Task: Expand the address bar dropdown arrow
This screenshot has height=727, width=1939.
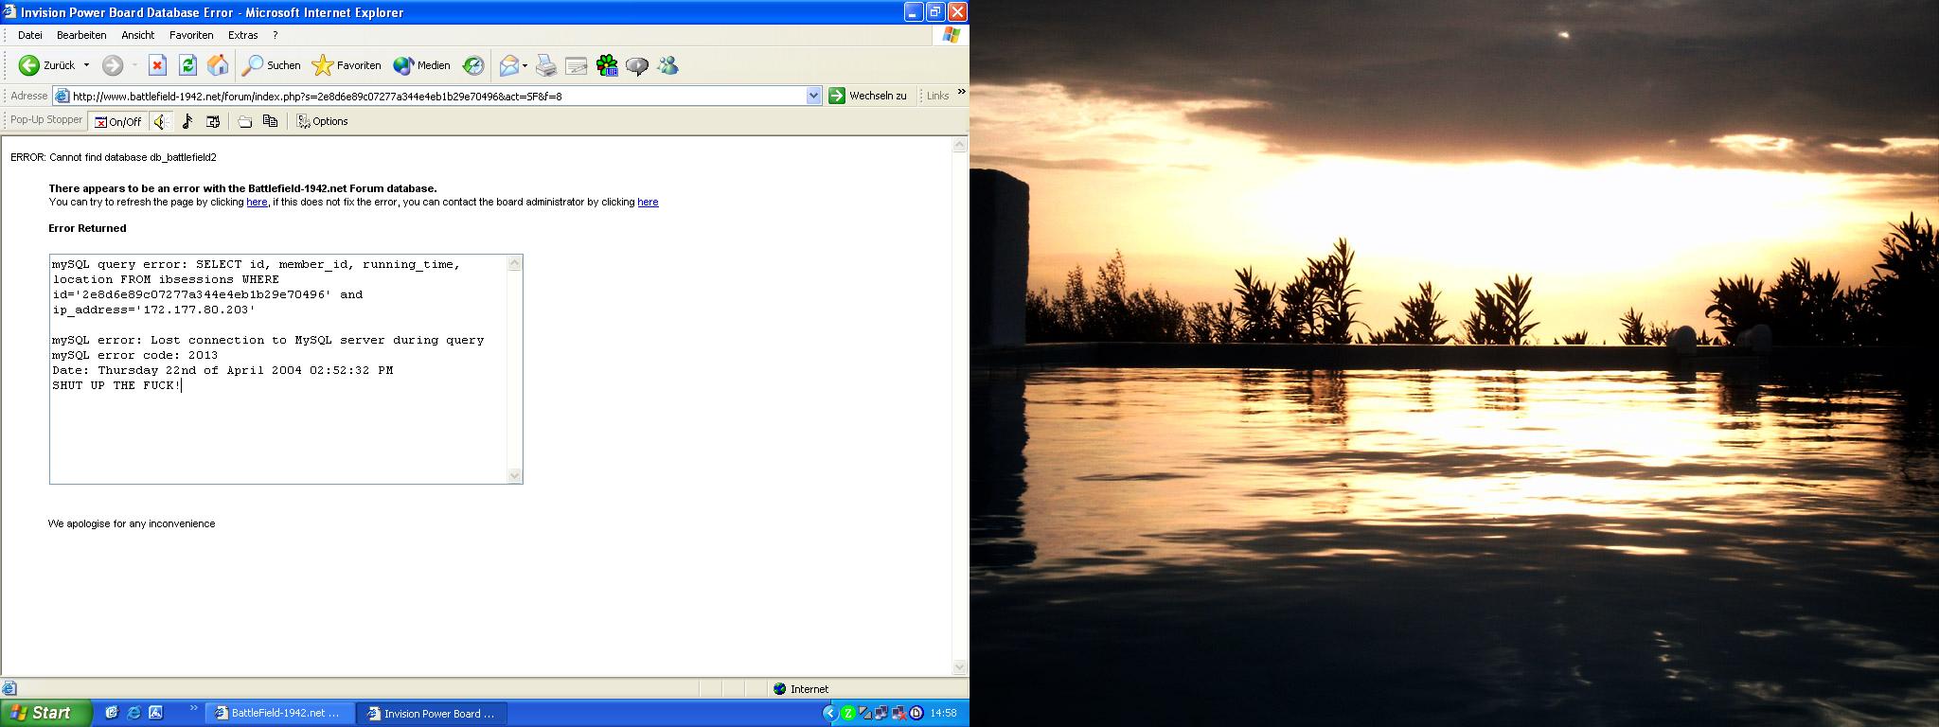Action: point(813,96)
